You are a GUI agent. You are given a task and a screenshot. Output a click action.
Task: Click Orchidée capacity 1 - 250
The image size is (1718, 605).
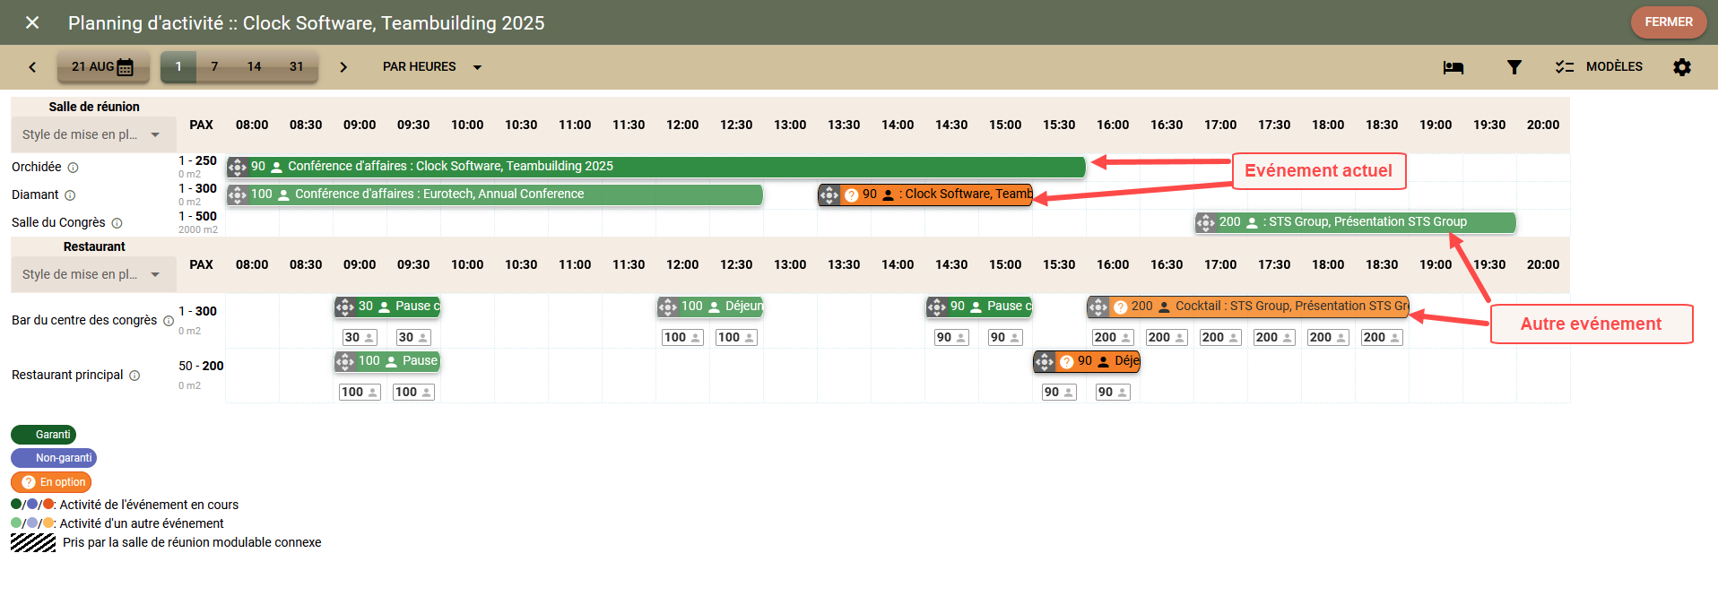click(197, 161)
